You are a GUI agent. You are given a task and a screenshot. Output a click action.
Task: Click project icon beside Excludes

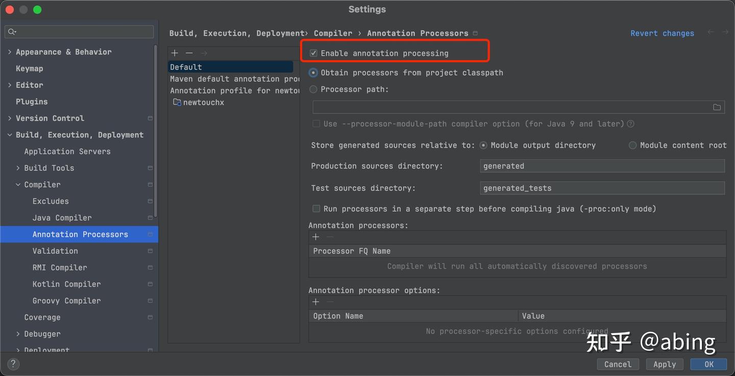150,201
